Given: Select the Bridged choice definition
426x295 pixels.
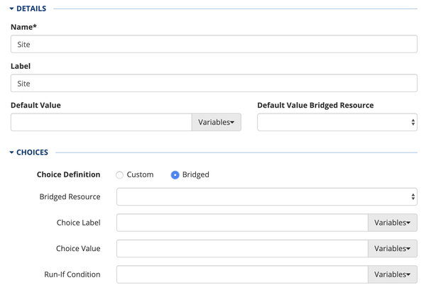Looking at the screenshot, I should click(175, 174).
